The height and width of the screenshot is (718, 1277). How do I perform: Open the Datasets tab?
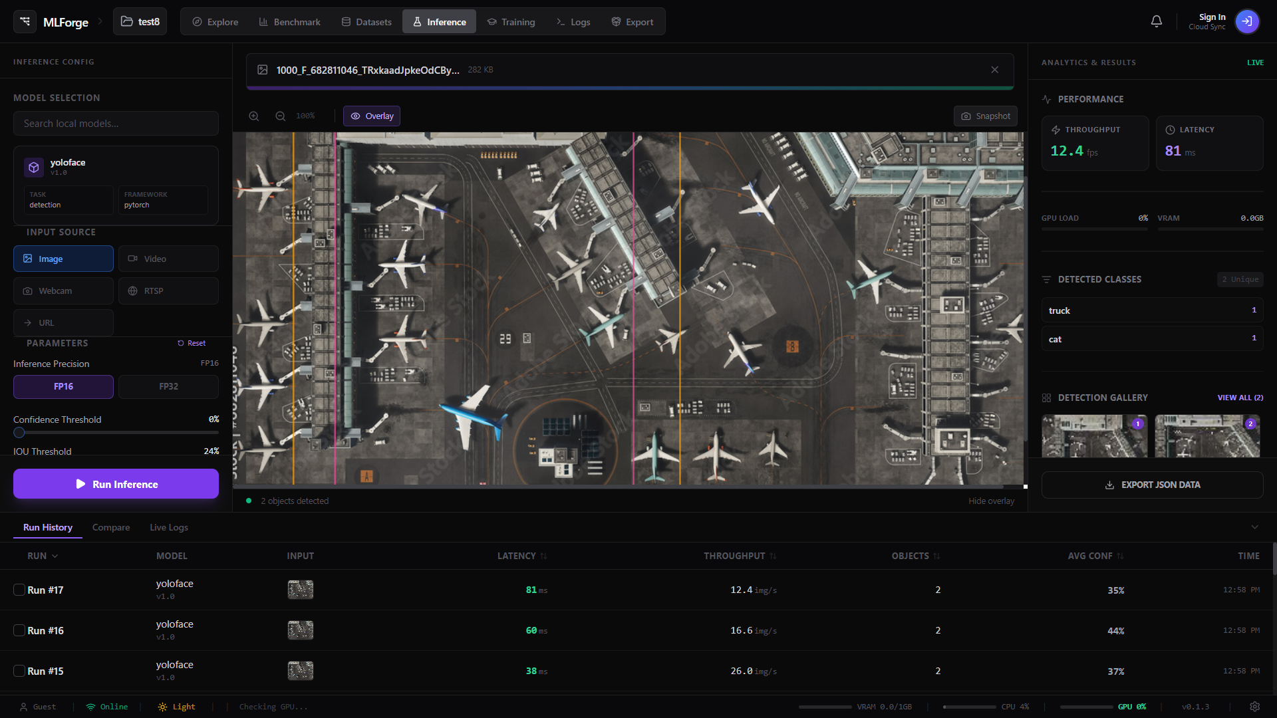[366, 22]
